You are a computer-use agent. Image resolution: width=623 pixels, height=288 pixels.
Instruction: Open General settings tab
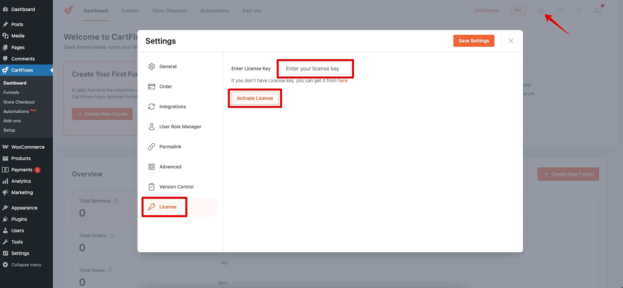(168, 66)
